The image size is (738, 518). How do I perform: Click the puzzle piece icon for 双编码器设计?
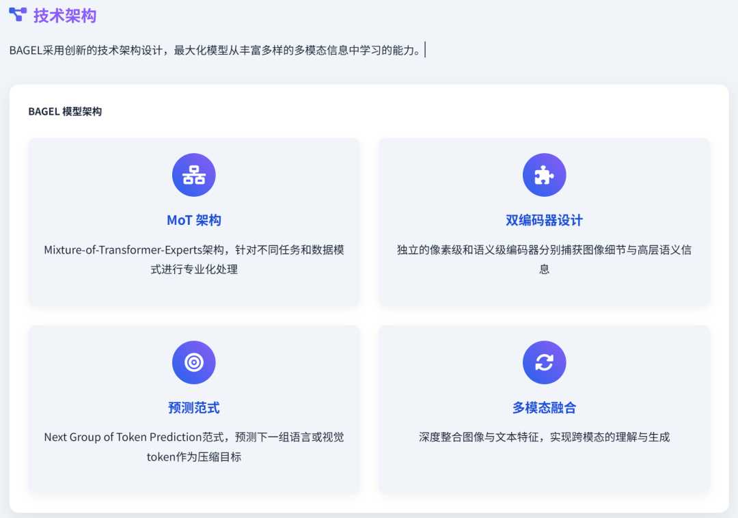[x=544, y=175]
